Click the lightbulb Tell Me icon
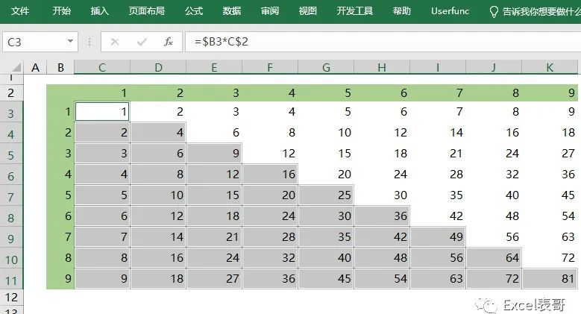Image resolution: width=581 pixels, height=314 pixels. [x=494, y=12]
